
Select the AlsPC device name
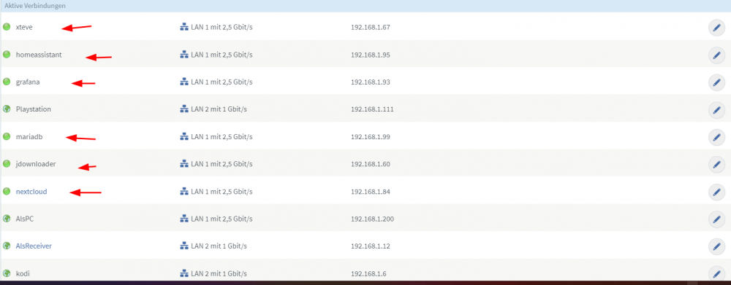(x=25, y=219)
